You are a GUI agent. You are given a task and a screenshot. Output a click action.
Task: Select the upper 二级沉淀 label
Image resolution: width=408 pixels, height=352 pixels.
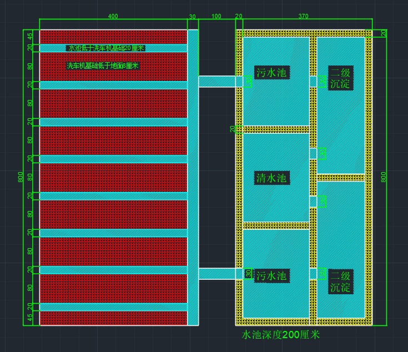(341, 78)
